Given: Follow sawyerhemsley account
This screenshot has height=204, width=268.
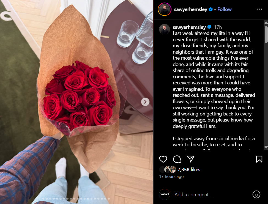Looking at the screenshot, I should (224, 9).
